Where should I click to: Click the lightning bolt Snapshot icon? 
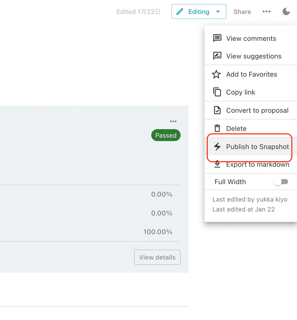tap(217, 146)
